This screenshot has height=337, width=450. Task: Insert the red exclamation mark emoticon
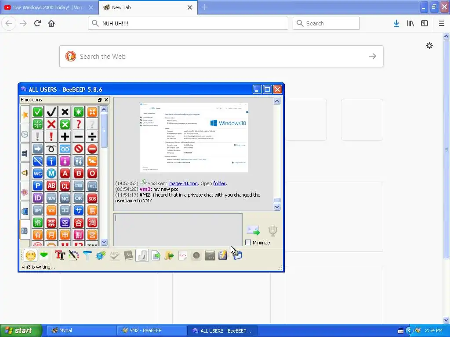51,137
